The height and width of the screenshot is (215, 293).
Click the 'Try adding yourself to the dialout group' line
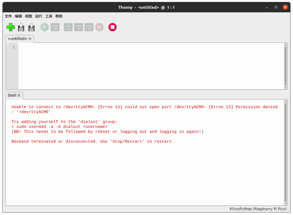click(64, 122)
